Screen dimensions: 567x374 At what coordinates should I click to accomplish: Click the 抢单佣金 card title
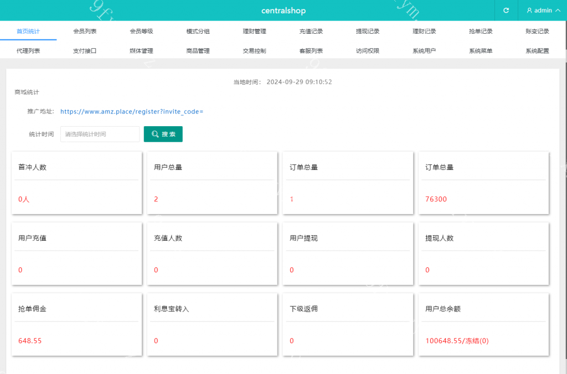click(32, 309)
